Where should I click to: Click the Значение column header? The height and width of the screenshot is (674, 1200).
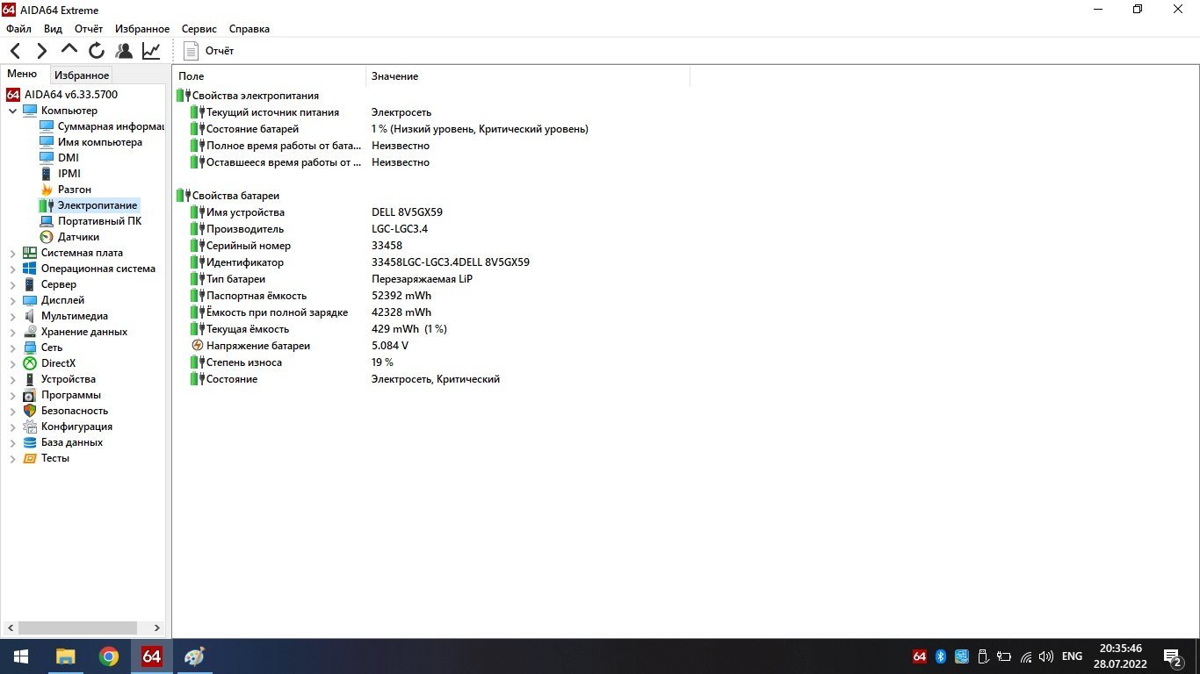(x=528, y=76)
